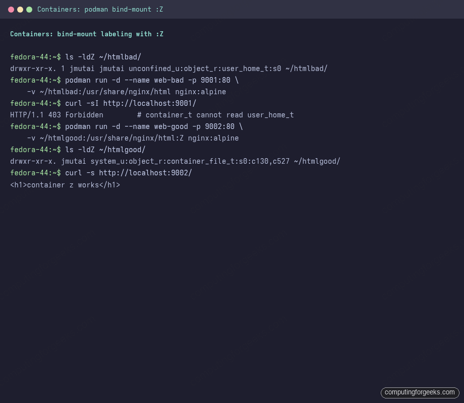
Task: Click window title 'Containers: podman bind-mount :Z'
Action: tap(100, 10)
